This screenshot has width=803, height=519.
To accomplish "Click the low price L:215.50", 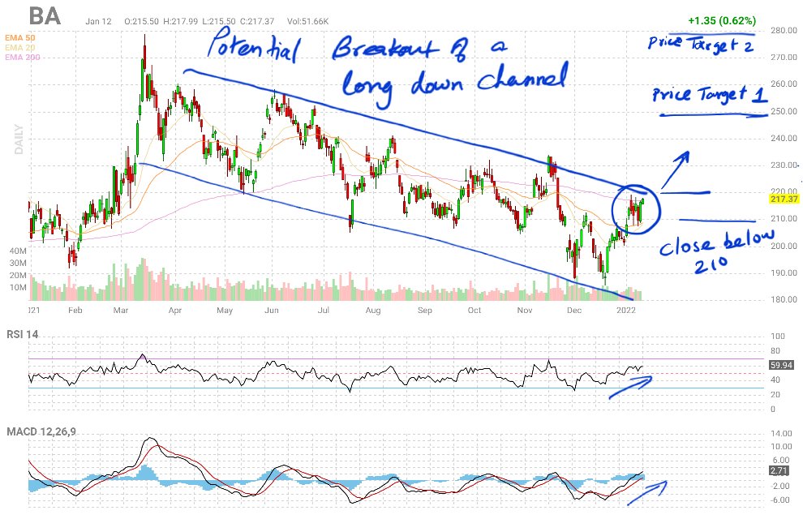I will pyautogui.click(x=219, y=22).
